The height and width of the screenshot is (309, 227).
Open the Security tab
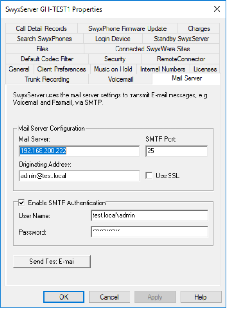tap(115, 59)
